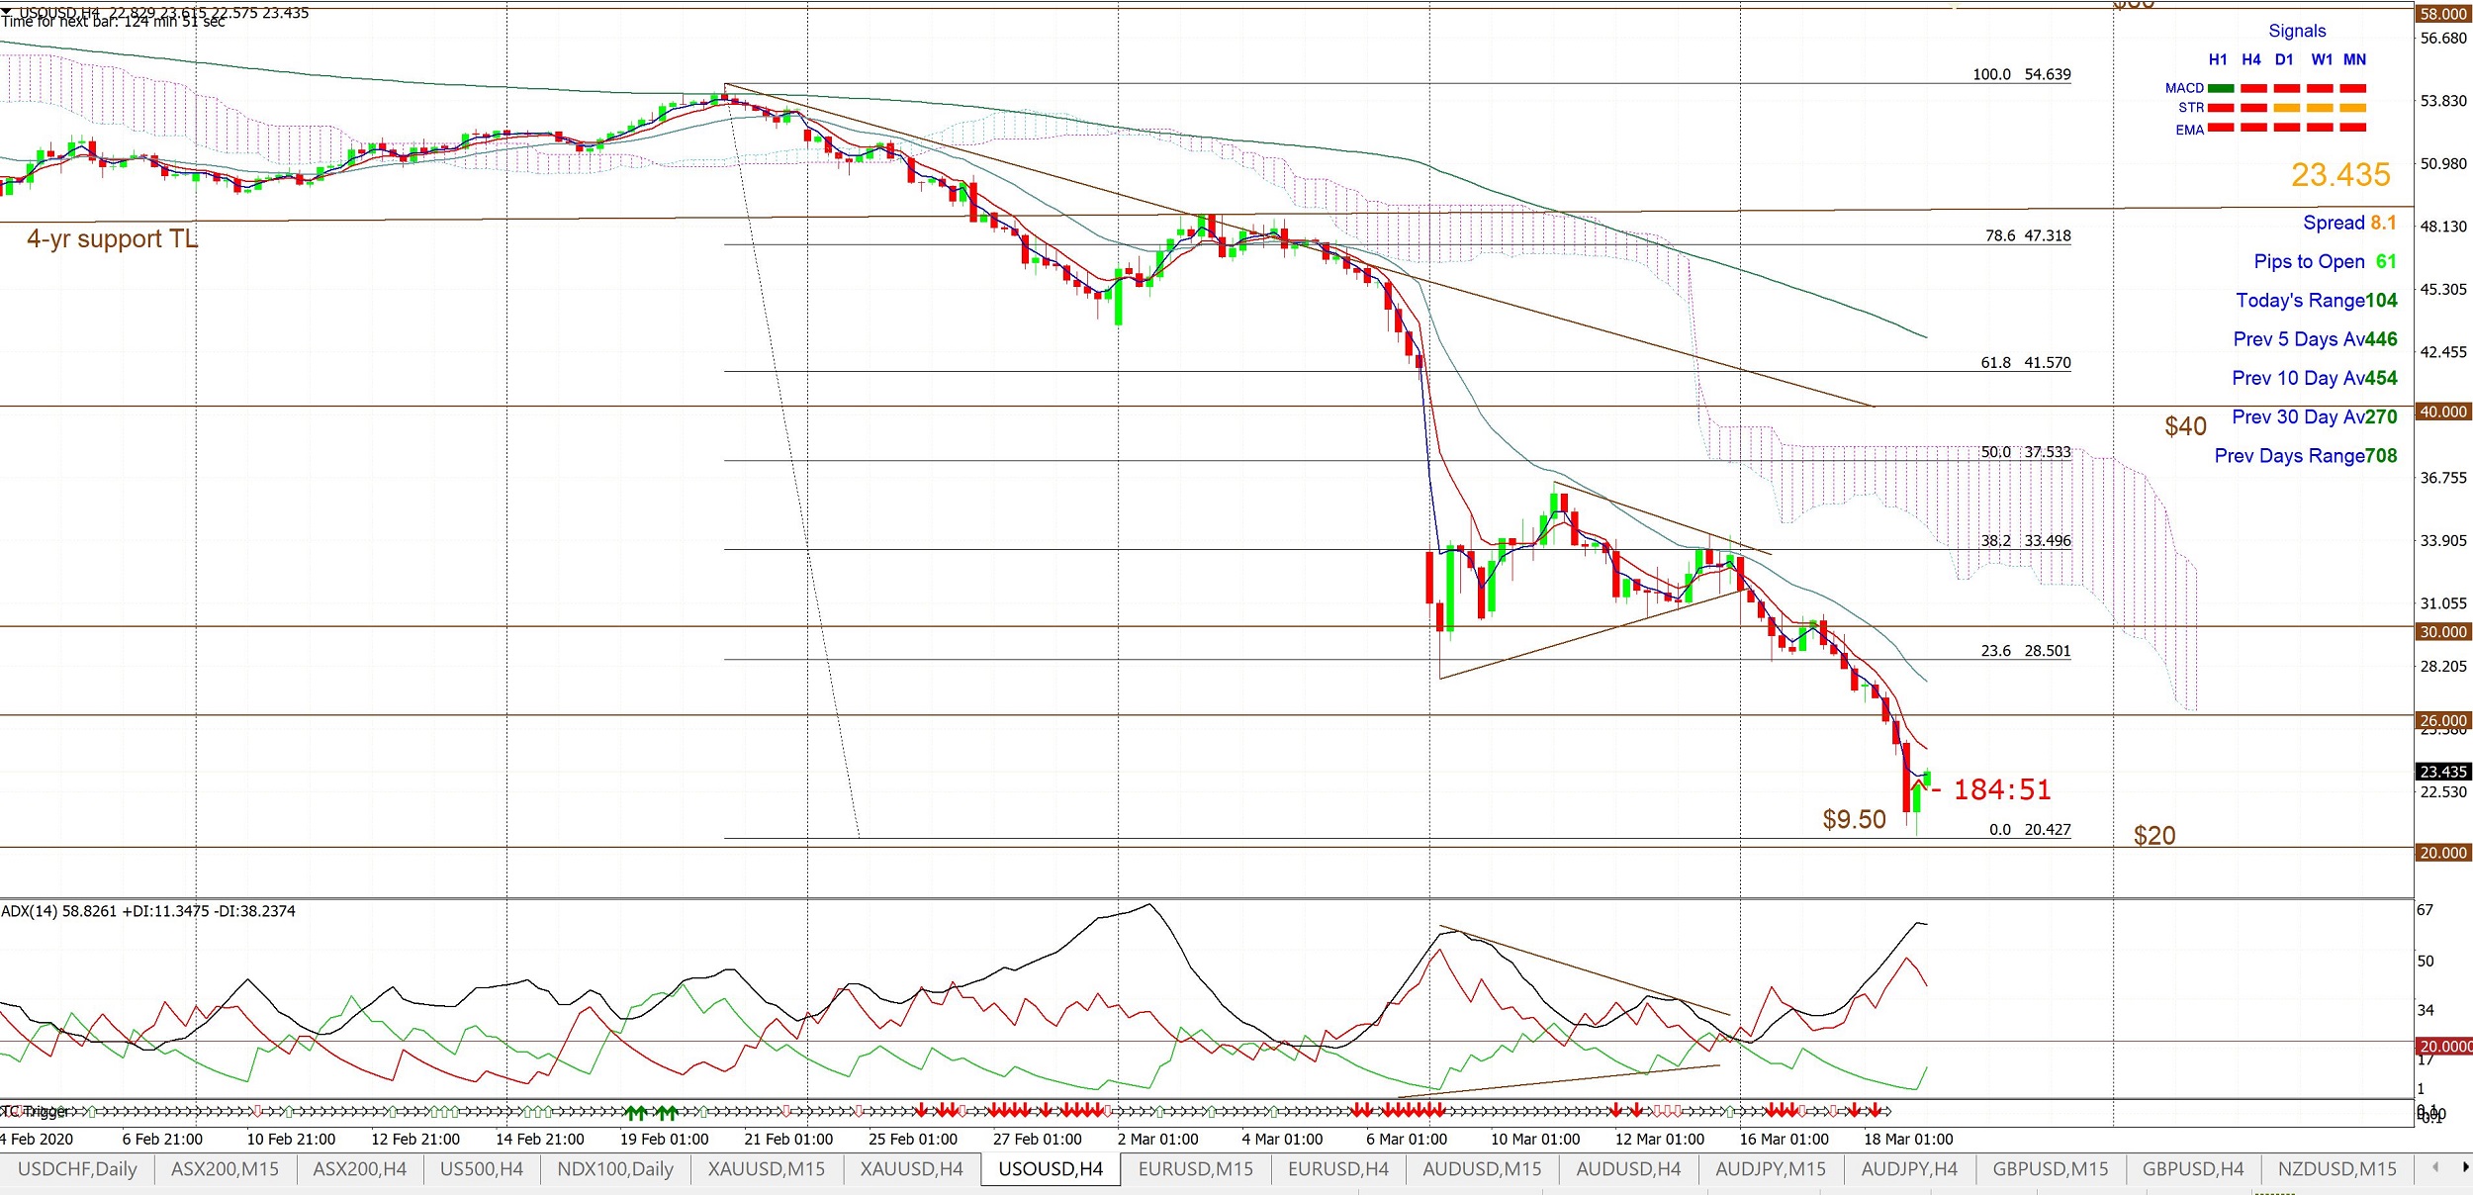Click the large orange 23.435 price readout

(2340, 175)
